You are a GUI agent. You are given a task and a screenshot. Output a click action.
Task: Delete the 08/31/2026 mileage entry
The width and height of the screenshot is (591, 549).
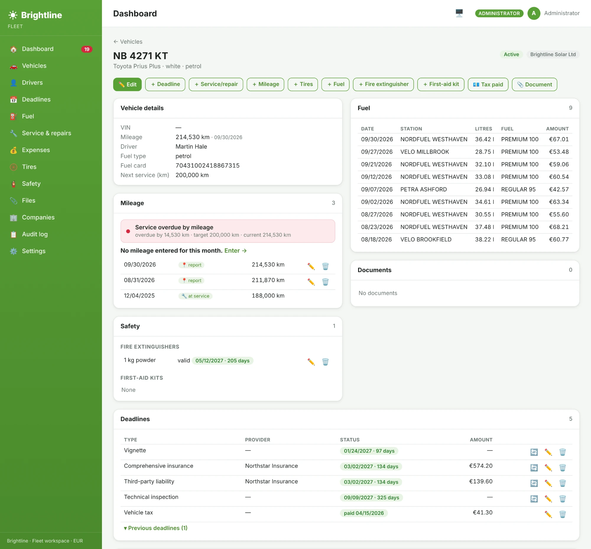[x=325, y=281]
